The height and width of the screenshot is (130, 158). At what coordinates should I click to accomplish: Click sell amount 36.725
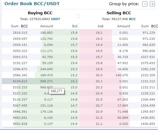tap(123, 57)
